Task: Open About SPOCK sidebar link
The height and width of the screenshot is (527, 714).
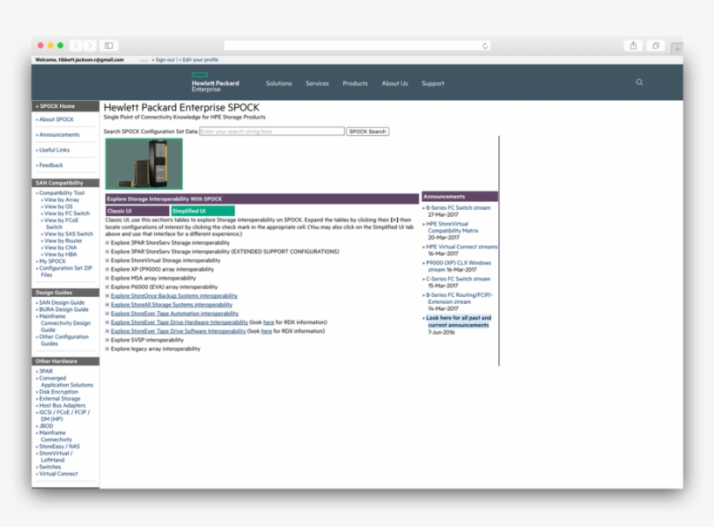Action: 56,119
